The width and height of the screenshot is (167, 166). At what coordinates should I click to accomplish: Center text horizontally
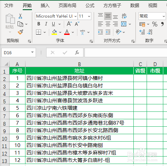click(108, 24)
